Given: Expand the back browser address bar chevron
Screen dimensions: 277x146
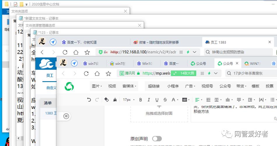Looking at the screenshot, I should (194, 52).
